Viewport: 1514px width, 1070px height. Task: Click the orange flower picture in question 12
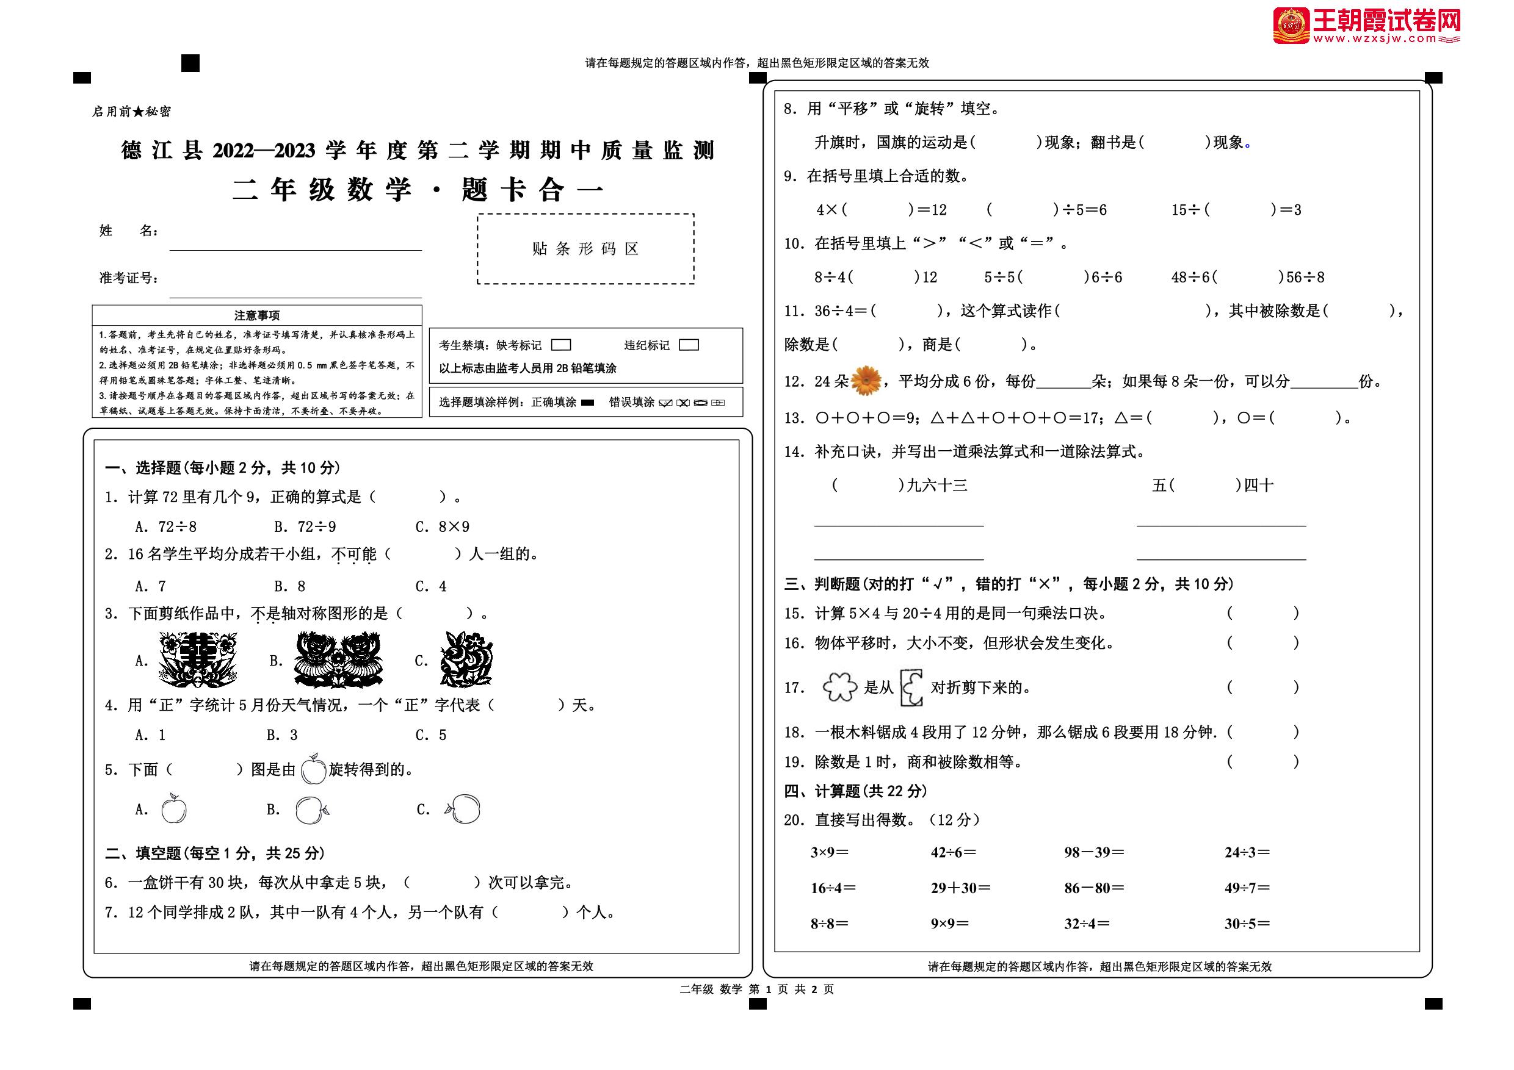pos(866,381)
